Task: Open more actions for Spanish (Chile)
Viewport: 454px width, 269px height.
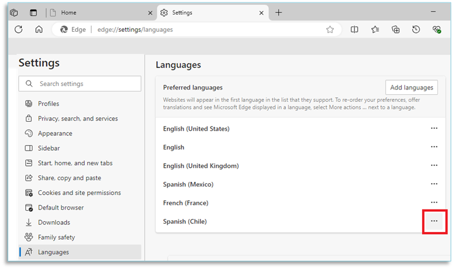Action: click(434, 221)
